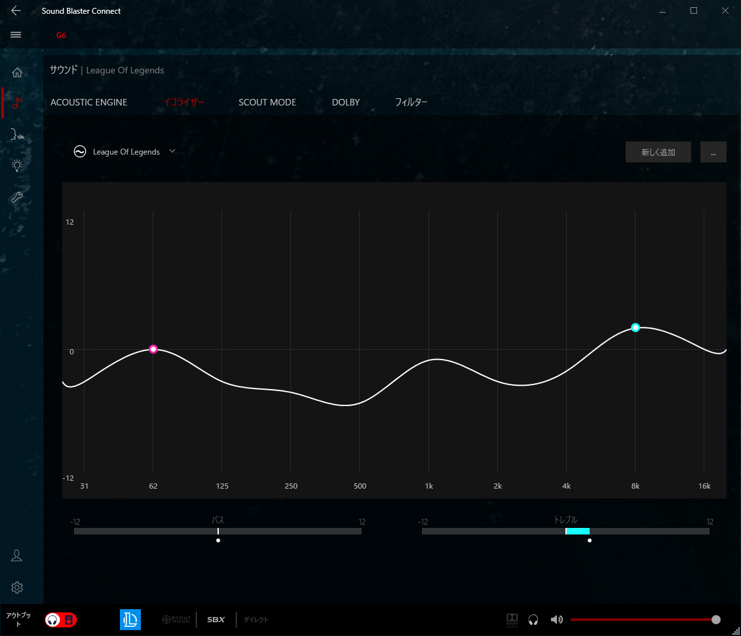Click the 500 frequency label
741x636 pixels.
(x=360, y=486)
